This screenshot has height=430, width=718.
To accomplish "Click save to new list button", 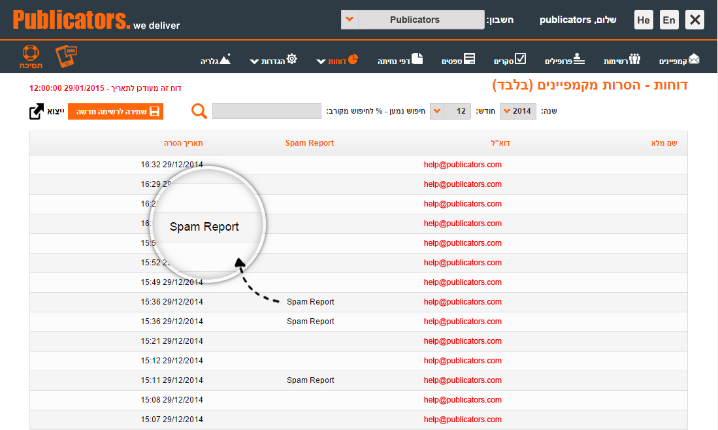I will (116, 112).
